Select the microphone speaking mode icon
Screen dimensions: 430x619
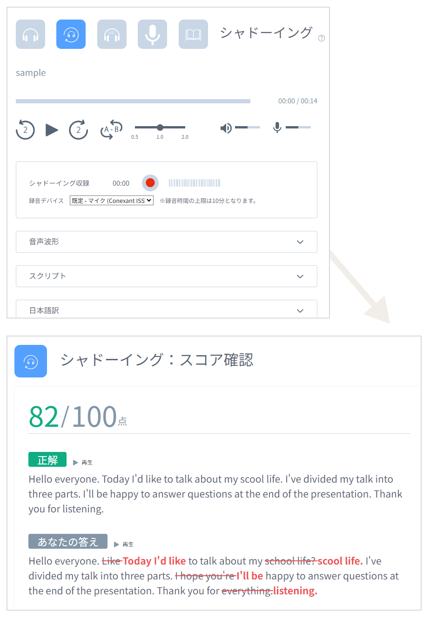tap(152, 34)
